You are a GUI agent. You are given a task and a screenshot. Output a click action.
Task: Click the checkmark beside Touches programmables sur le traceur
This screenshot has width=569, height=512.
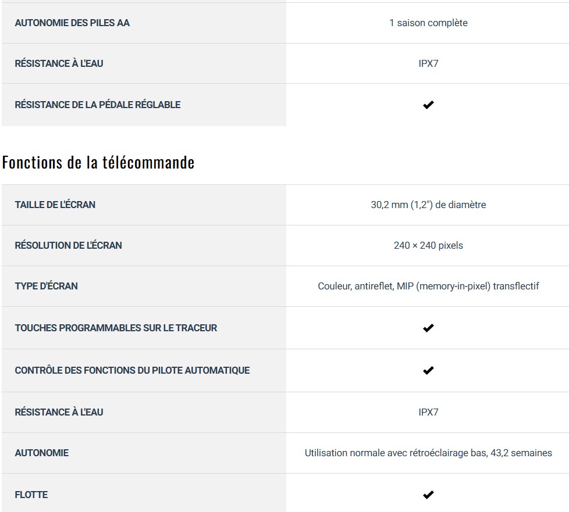[428, 328]
